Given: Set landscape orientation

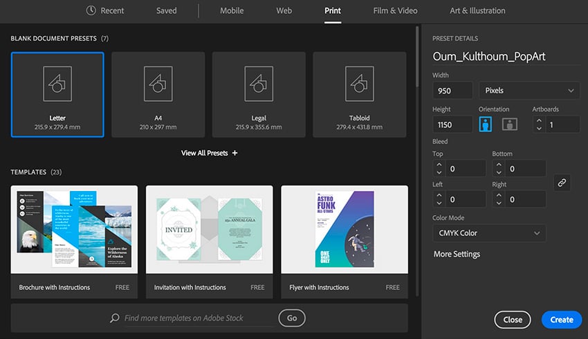Looking at the screenshot, I should tap(510, 124).
